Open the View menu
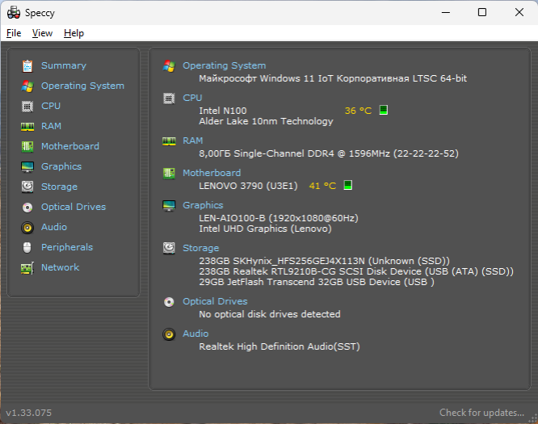The width and height of the screenshot is (538, 424). tap(42, 33)
